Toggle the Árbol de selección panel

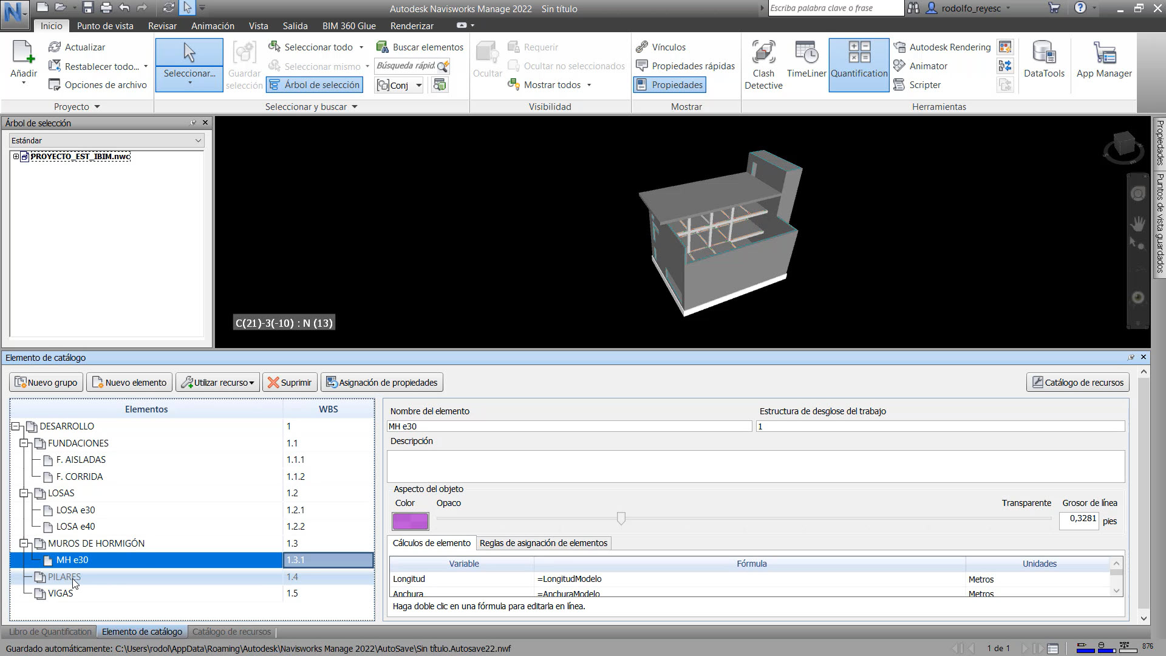point(314,84)
